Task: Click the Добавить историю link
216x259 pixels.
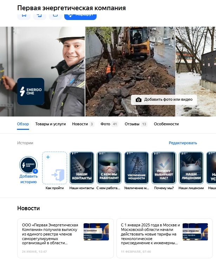Action: coord(28,179)
